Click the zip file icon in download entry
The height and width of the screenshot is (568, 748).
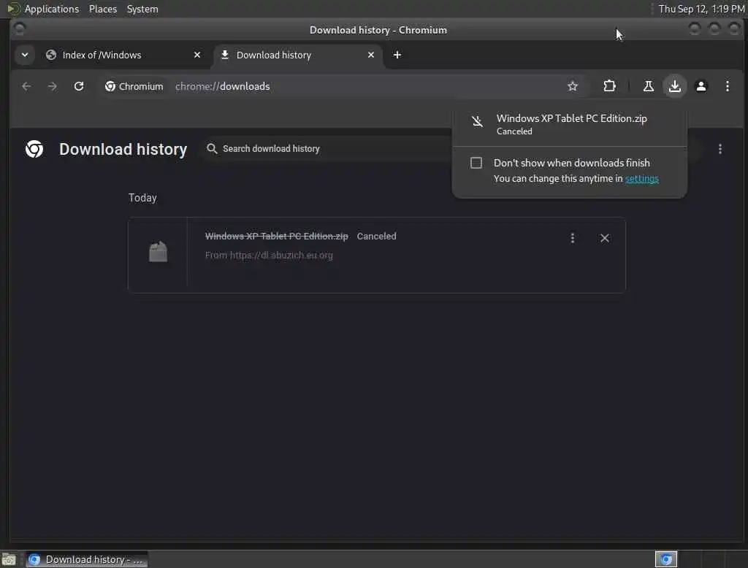(x=158, y=252)
